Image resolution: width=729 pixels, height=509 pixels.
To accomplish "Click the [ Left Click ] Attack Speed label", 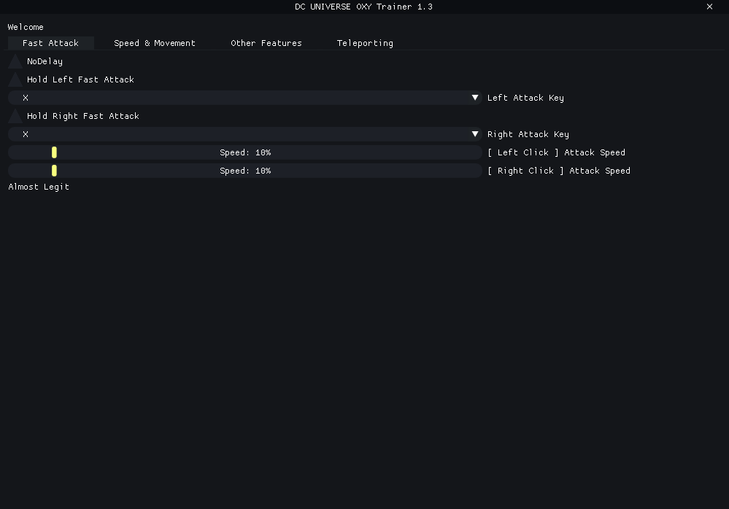I will coord(557,152).
